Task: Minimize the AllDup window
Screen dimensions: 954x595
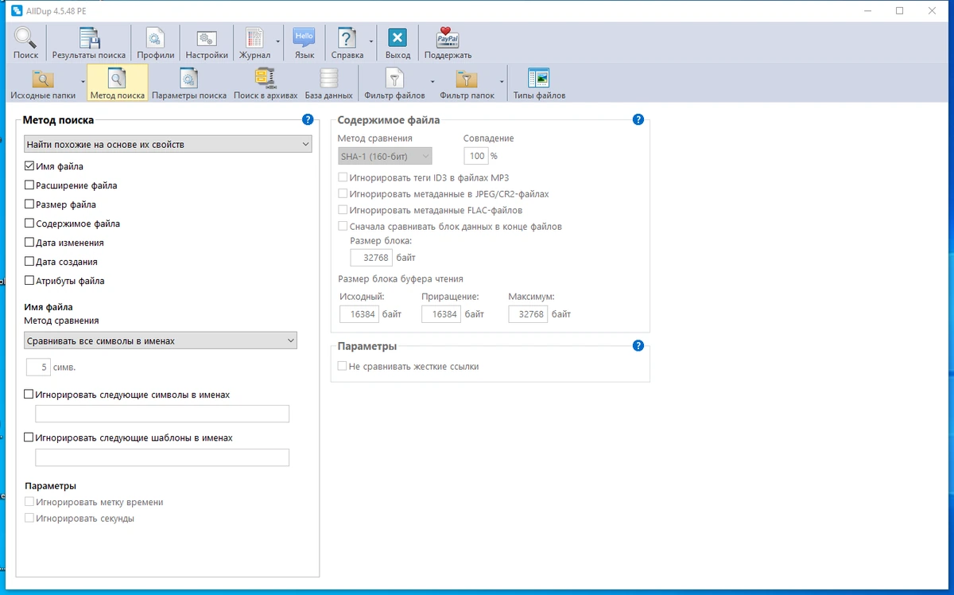Action: [868, 10]
